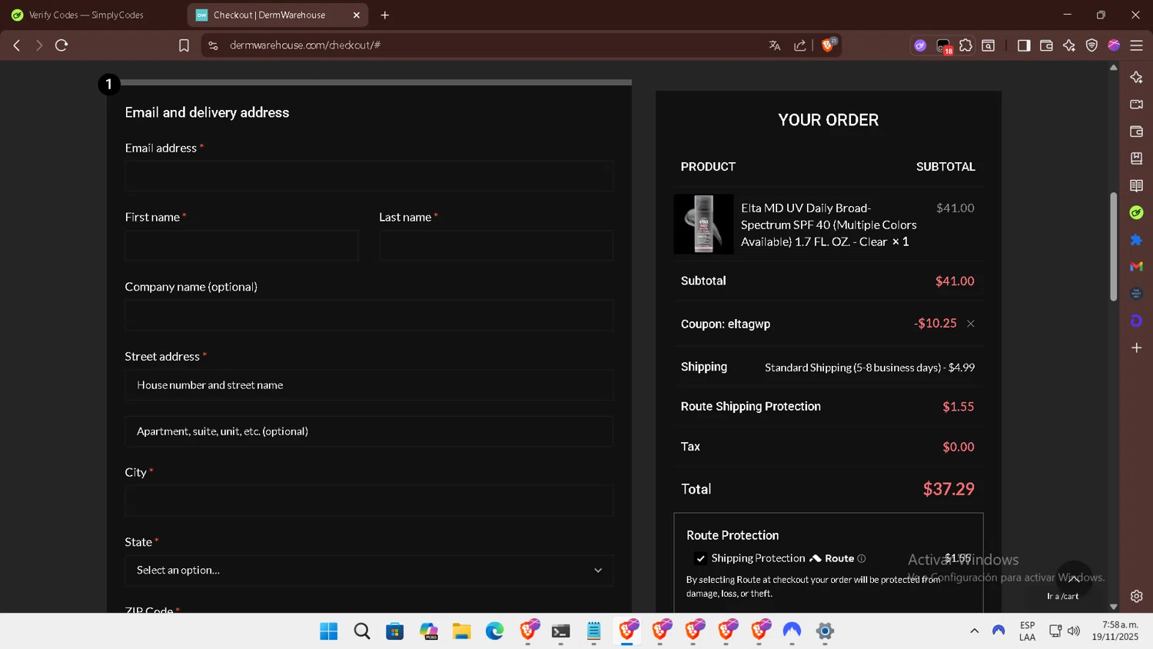Open Brave Talk camera icon in sidebar
1153x649 pixels.
coord(1136,104)
